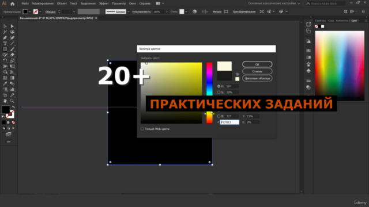
Task: Open the arrange documents dropdown
Action: pyautogui.click(x=160, y=3)
